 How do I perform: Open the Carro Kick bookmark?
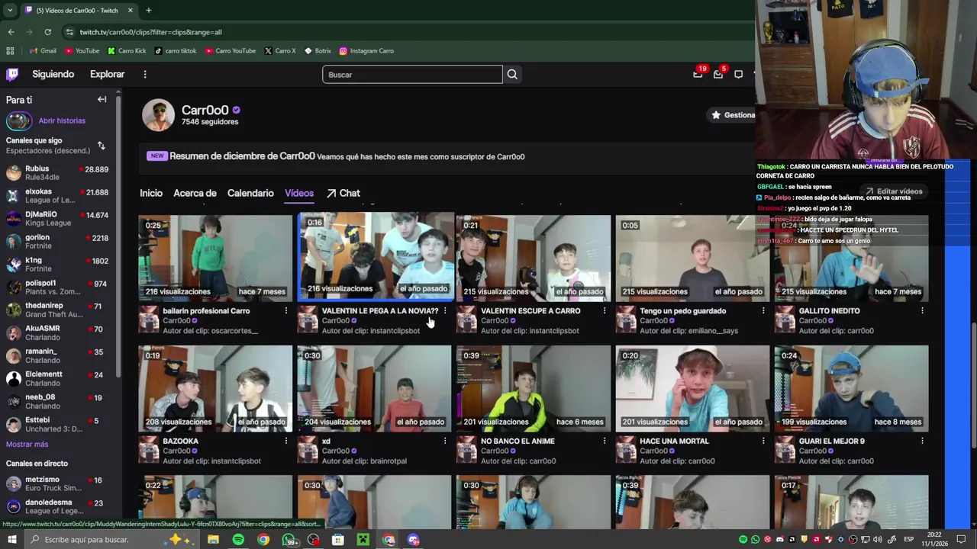point(127,51)
